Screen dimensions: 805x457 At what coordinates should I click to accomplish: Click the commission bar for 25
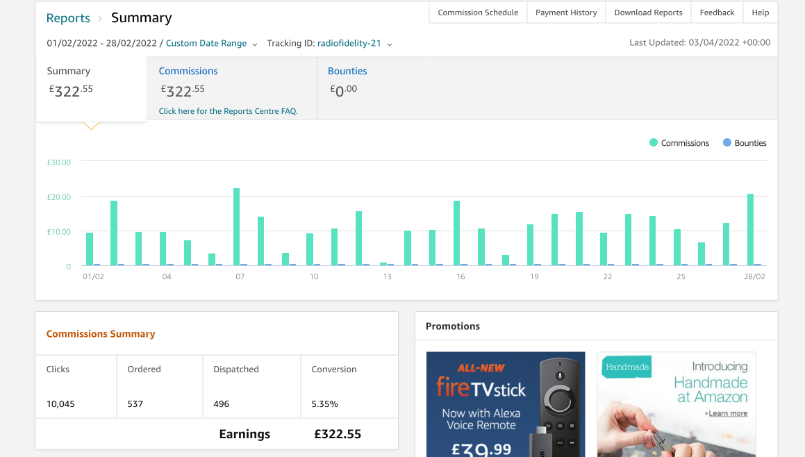[x=677, y=247]
